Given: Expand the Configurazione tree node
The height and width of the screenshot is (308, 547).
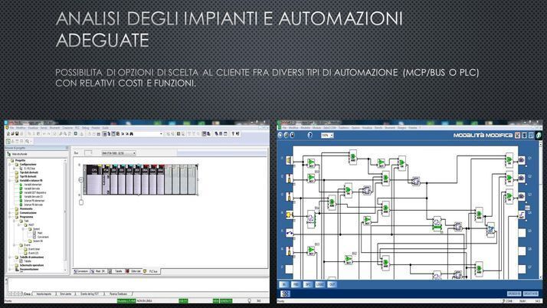Looking at the screenshot, I should coord(10,164).
